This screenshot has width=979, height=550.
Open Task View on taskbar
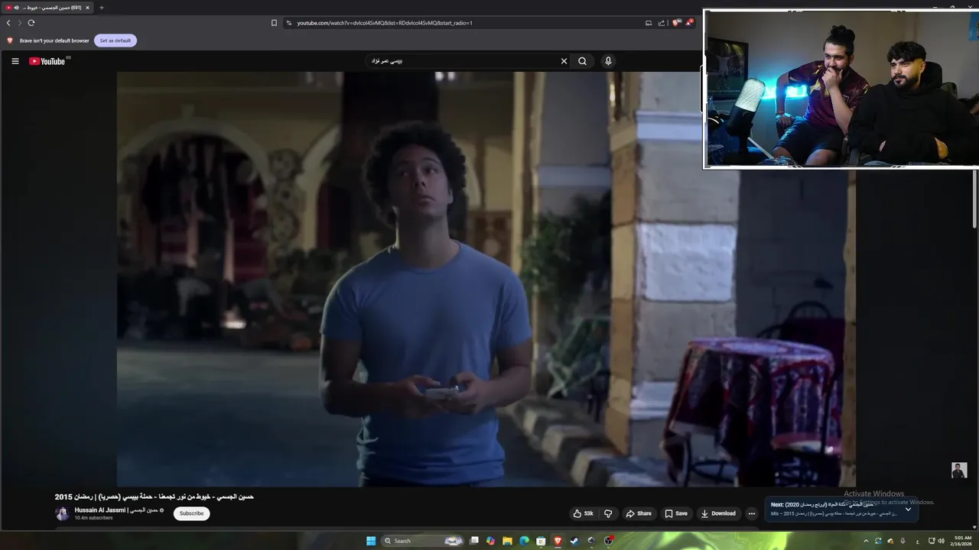point(474,541)
